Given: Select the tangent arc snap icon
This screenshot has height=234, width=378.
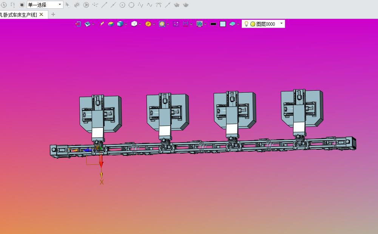Looking at the screenshot, I should [x=159, y=5].
